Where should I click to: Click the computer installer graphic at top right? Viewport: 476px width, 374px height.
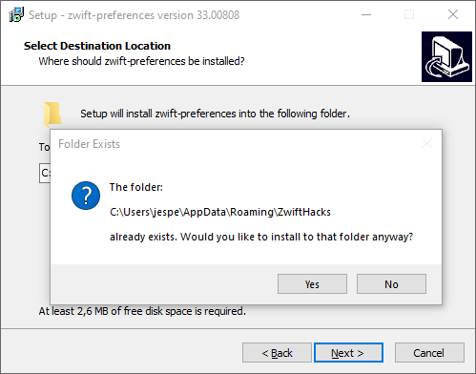(x=446, y=56)
